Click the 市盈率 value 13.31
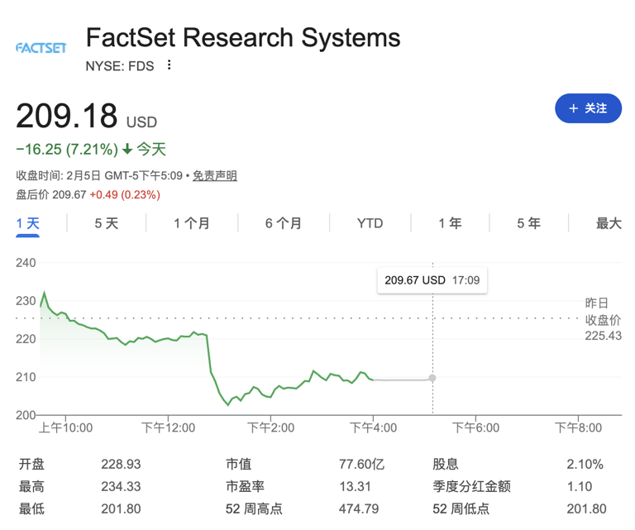The image size is (635, 530). point(355,486)
